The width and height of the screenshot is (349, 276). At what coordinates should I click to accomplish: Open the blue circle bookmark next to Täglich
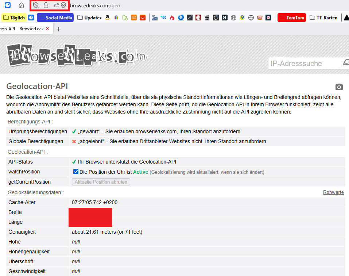[x=31, y=18]
